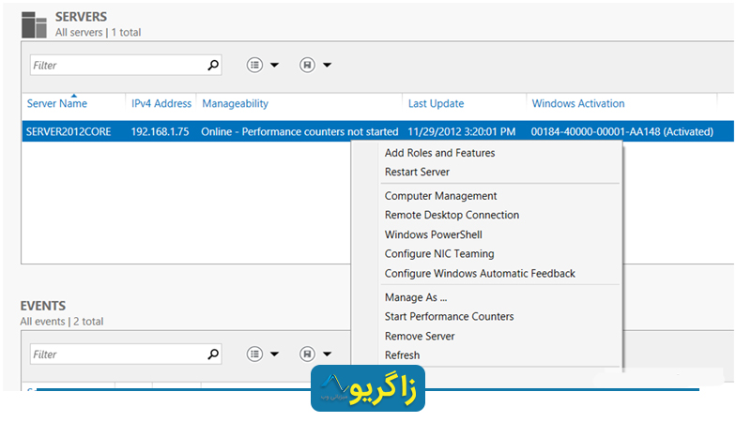736x422 pixels.
Task: Open the Events save query icon
Action: pyautogui.click(x=307, y=354)
